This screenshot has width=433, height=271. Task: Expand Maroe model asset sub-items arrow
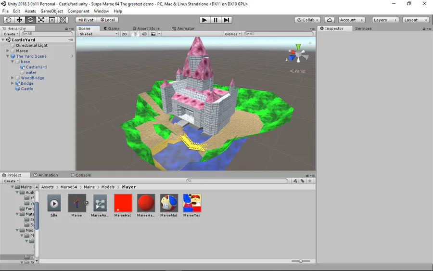coord(87,203)
